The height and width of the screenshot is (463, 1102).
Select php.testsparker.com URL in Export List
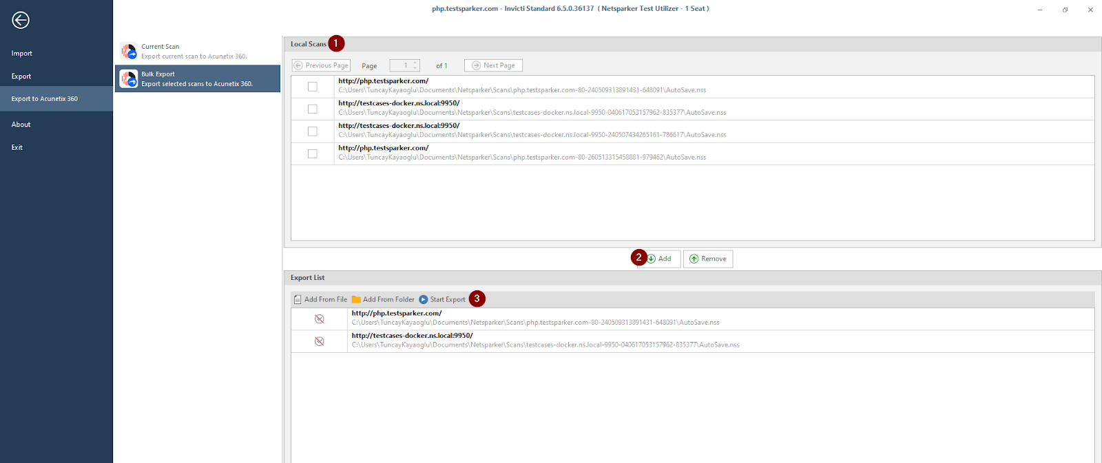(x=397, y=313)
